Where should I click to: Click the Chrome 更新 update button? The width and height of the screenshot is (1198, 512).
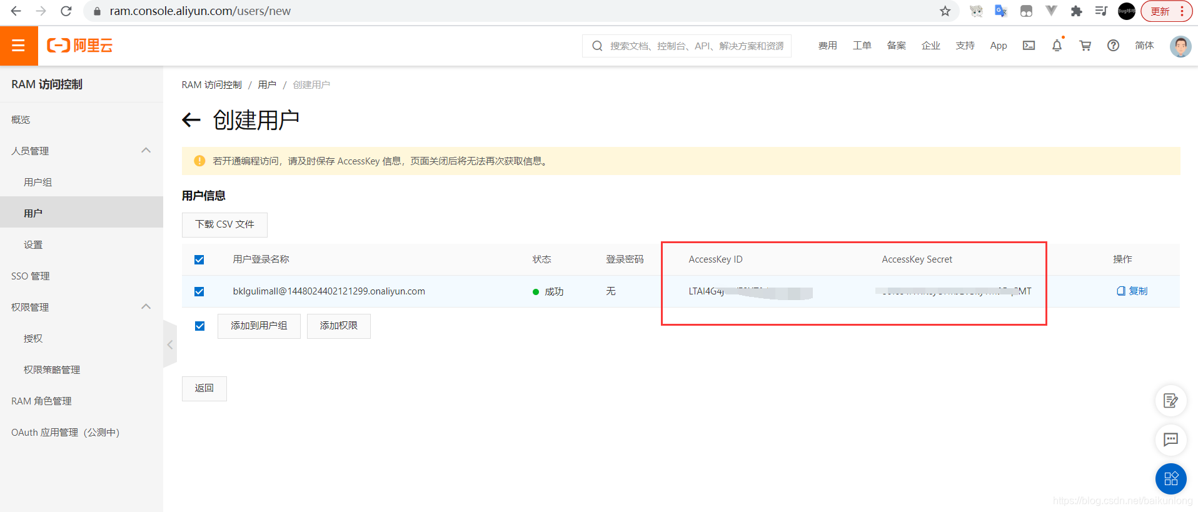tap(1167, 11)
